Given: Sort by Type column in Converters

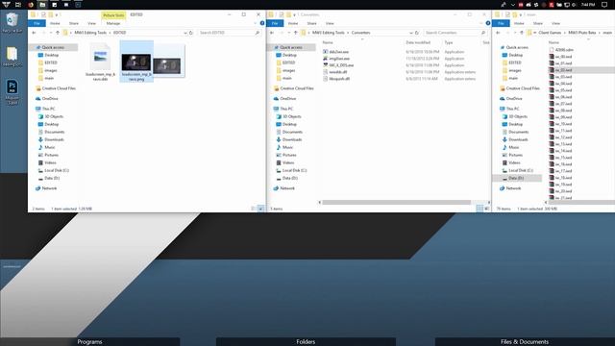Looking at the screenshot, I should pyautogui.click(x=449, y=42).
